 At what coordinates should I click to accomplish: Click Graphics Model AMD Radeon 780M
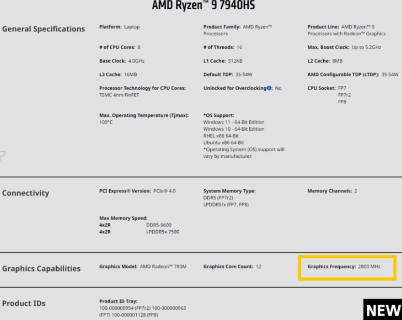click(x=143, y=266)
